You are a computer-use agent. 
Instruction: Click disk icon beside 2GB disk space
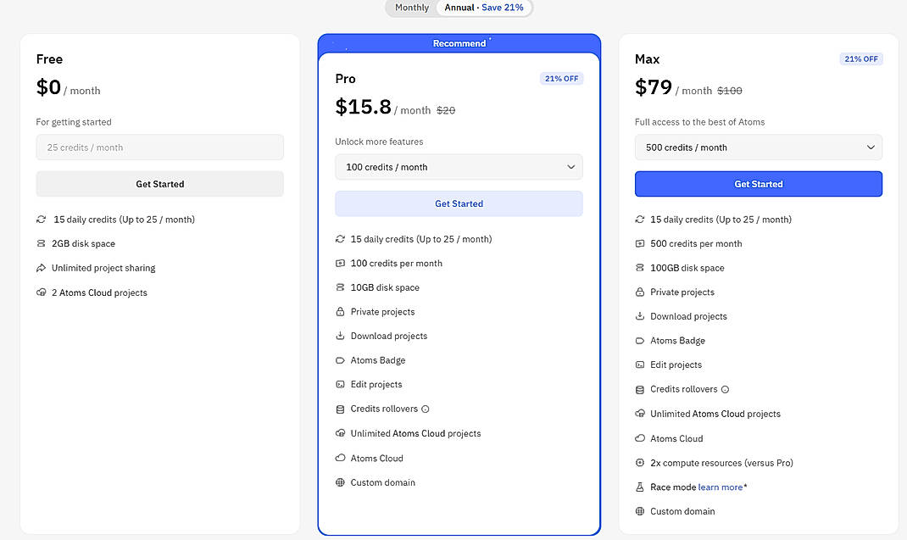tap(41, 243)
